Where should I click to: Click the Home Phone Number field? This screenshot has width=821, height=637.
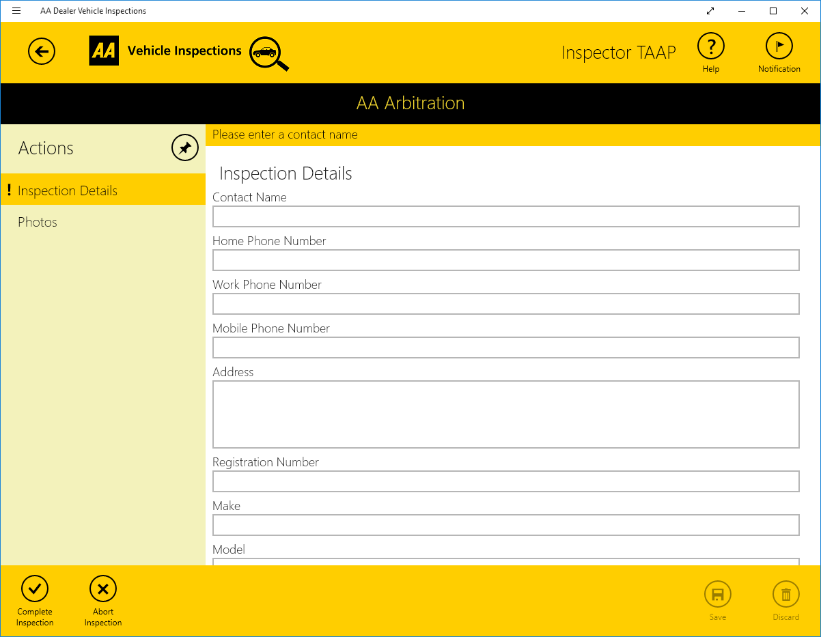[x=506, y=260]
